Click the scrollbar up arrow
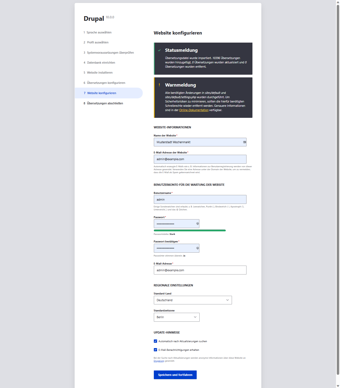The image size is (340, 388). point(338,2)
